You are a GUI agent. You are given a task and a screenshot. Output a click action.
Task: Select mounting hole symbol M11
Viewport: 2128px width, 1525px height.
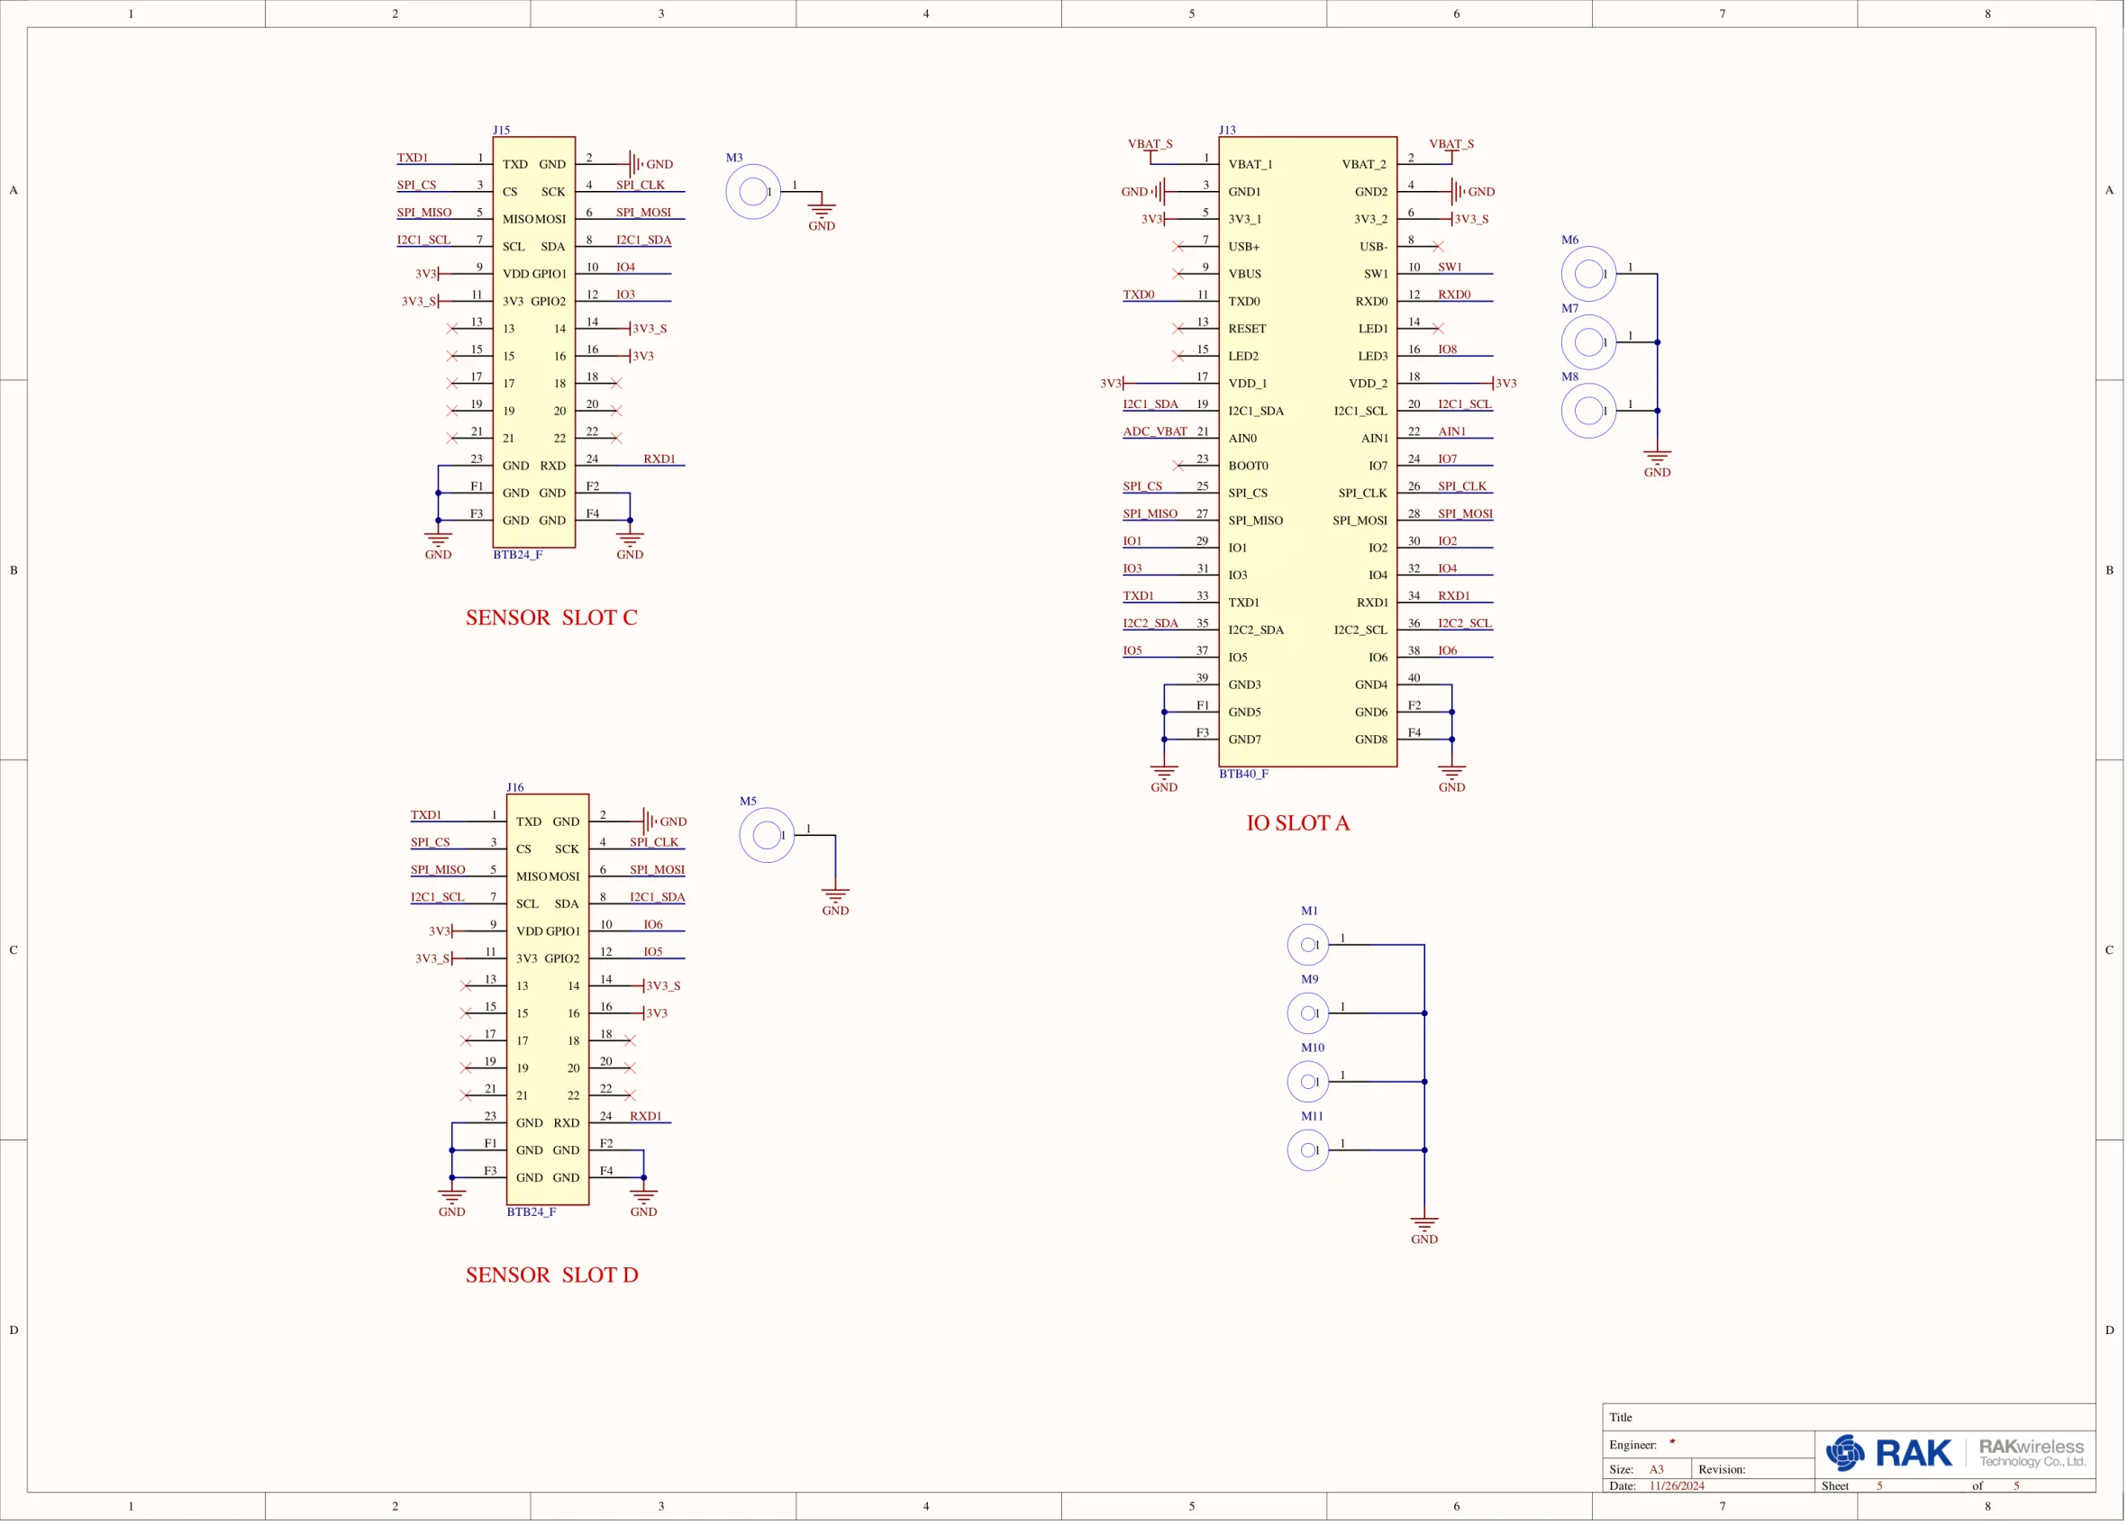(x=1308, y=1150)
